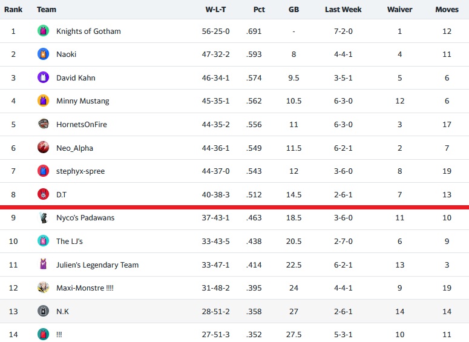This screenshot has width=469, height=342.
Task: Open the Minny Mustang team page
Action: pos(82,101)
